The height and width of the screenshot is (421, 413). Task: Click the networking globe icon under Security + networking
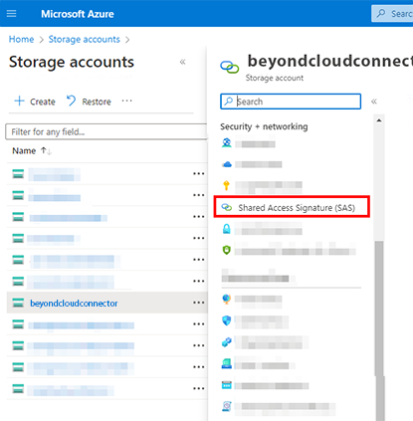[227, 143]
